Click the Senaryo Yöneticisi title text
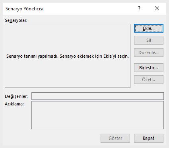169x148 pixels. pos(24,9)
